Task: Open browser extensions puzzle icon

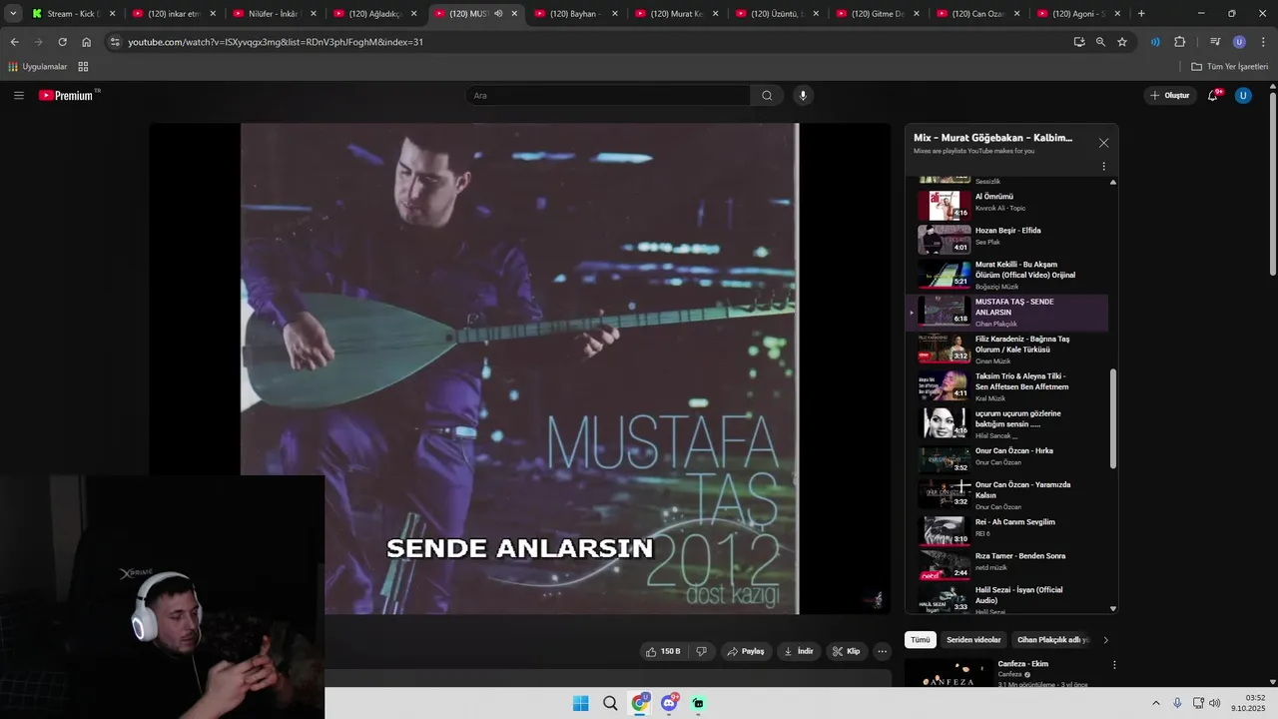Action: click(x=1179, y=42)
